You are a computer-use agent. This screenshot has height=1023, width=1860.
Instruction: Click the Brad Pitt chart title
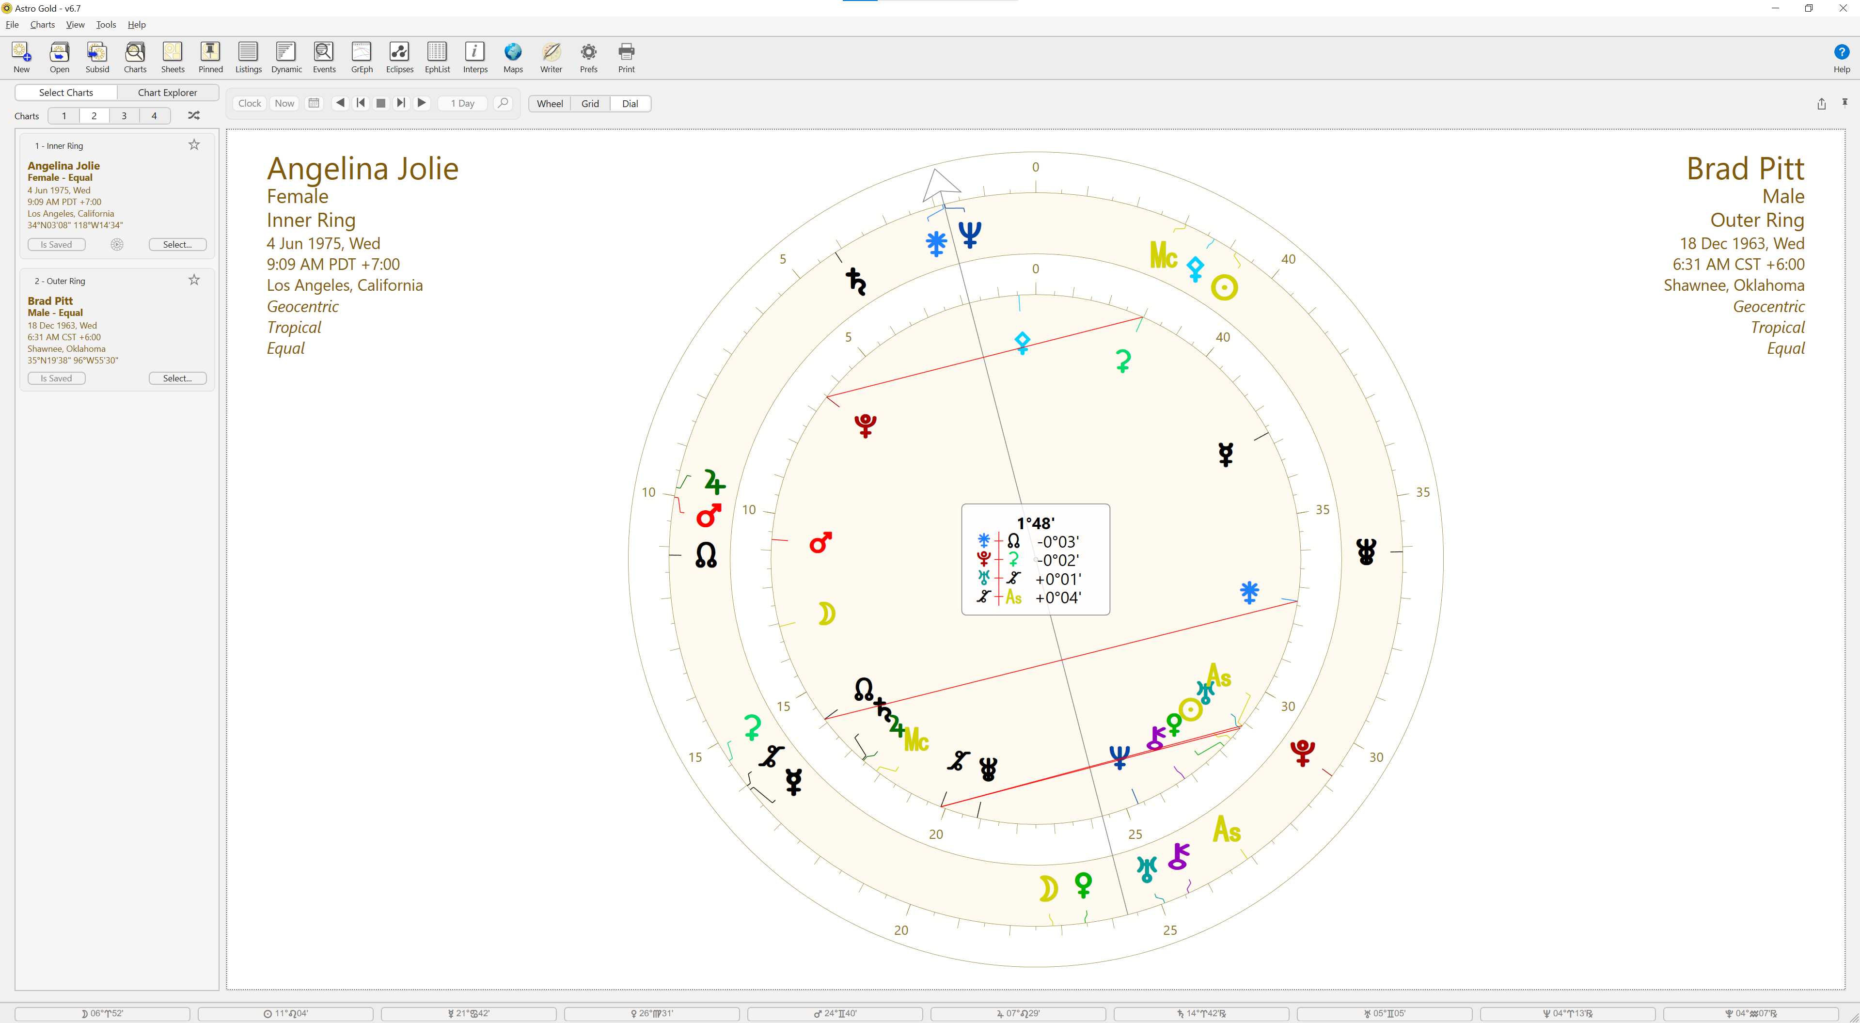[1745, 168]
